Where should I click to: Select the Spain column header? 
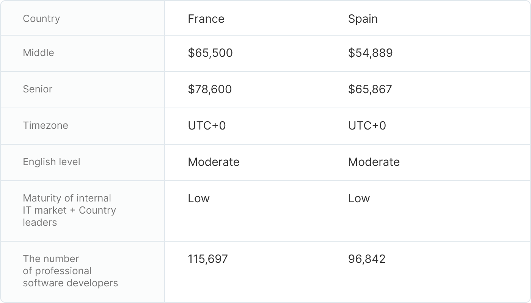click(x=363, y=19)
